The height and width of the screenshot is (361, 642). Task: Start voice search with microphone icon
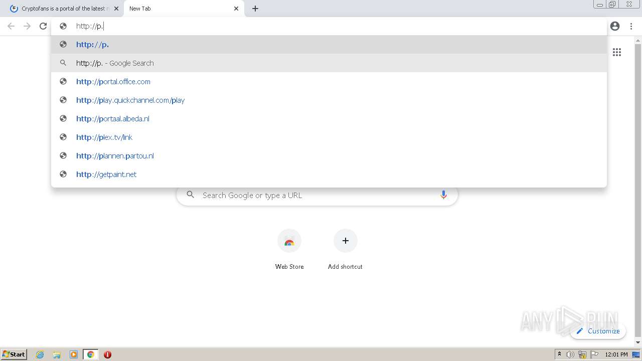click(443, 195)
